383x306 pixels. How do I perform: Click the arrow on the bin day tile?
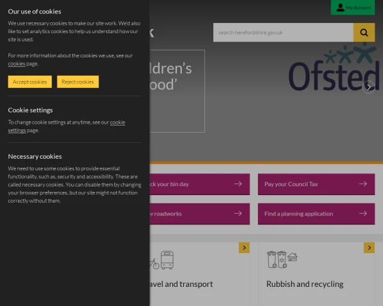coord(237,184)
